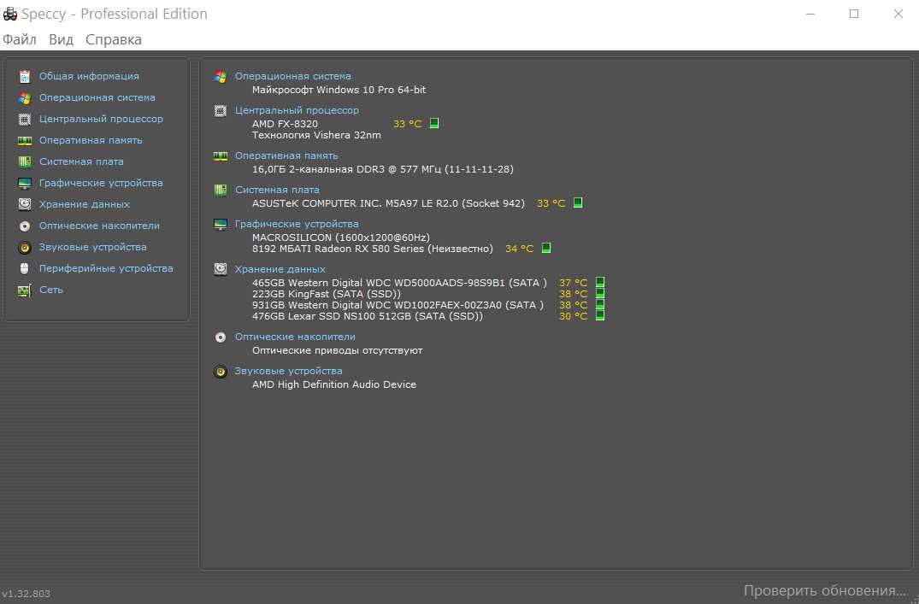Open Оптические накопители heading link in summary
Viewport: 919px width, 604px height.
pos(296,337)
